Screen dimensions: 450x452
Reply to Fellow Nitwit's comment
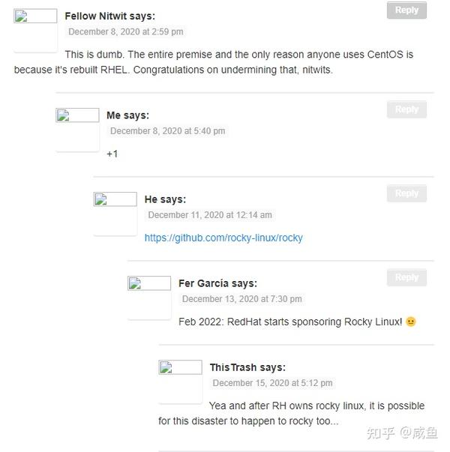point(406,10)
